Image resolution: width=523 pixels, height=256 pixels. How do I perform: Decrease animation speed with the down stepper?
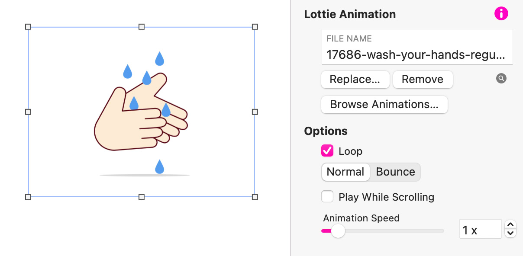coord(511,234)
